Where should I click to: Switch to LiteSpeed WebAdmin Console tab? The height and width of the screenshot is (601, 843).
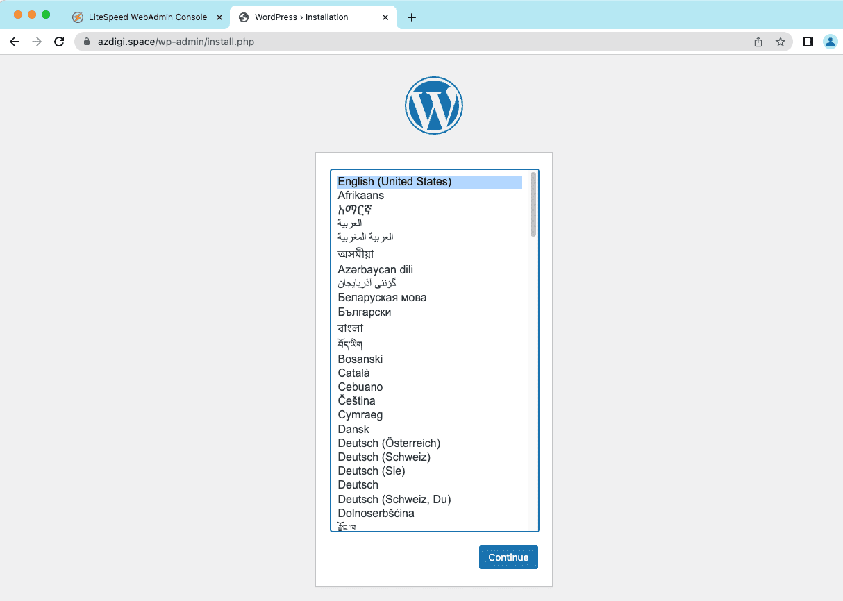click(x=147, y=17)
